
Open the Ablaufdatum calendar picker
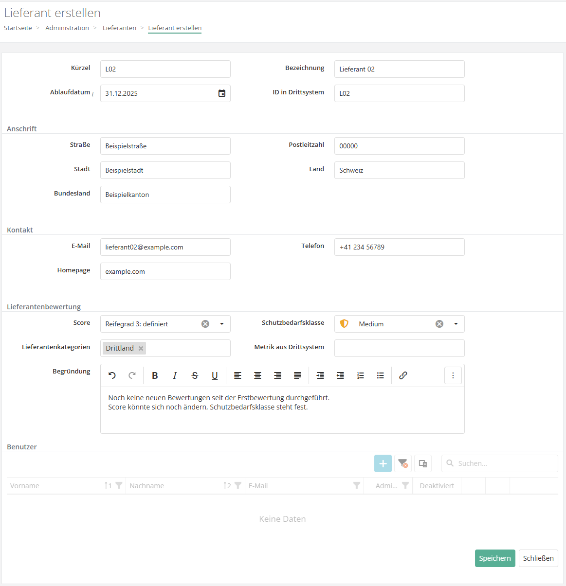[x=221, y=93]
